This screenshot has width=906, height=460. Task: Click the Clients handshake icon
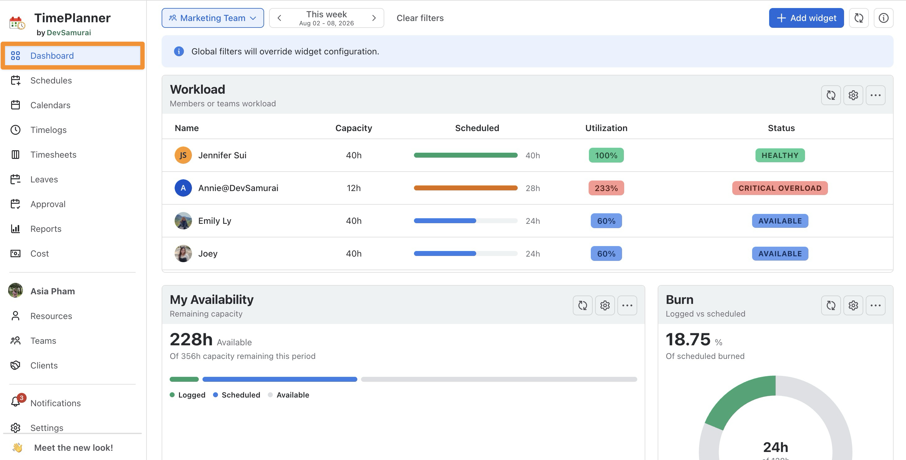click(x=15, y=365)
